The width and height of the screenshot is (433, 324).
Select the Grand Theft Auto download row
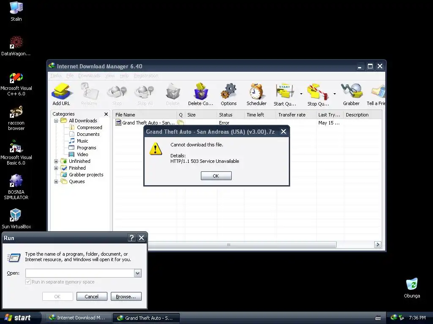247,123
